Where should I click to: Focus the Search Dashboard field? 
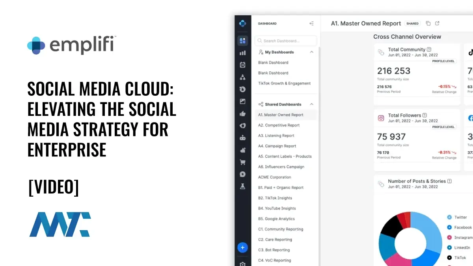tap(286, 41)
